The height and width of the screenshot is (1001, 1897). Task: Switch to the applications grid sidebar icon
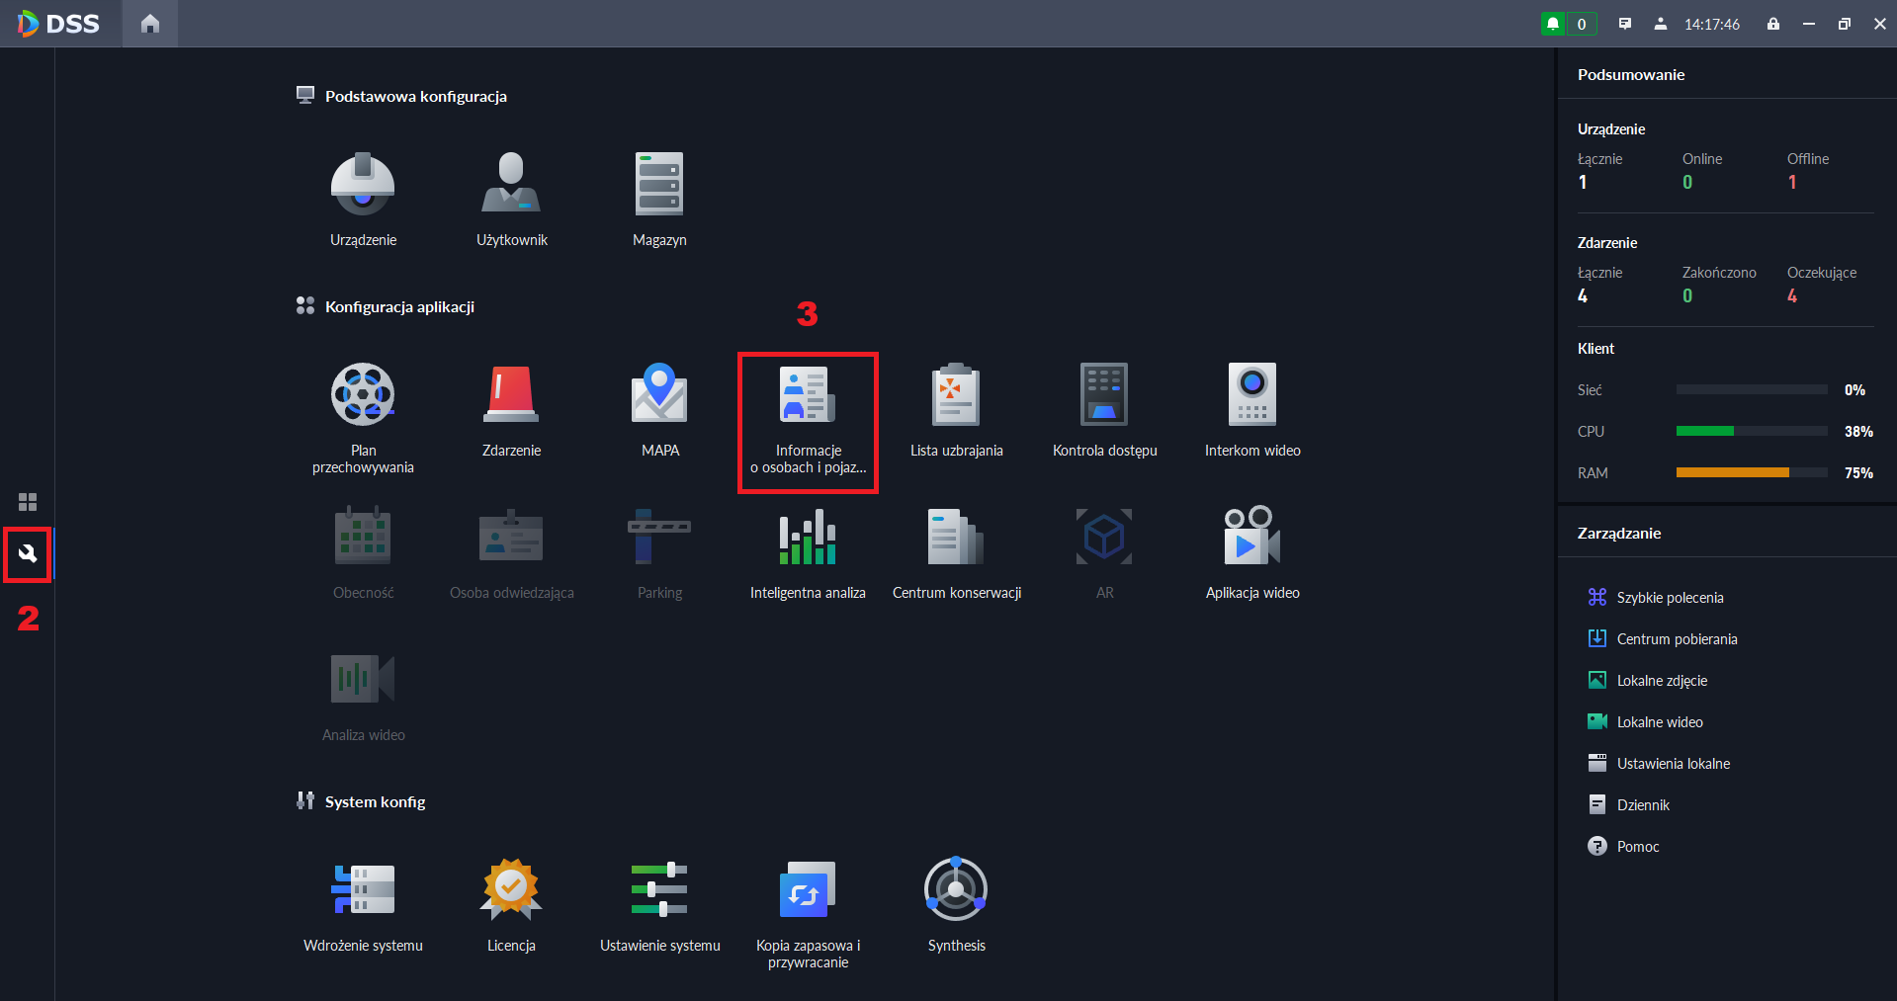tap(28, 502)
